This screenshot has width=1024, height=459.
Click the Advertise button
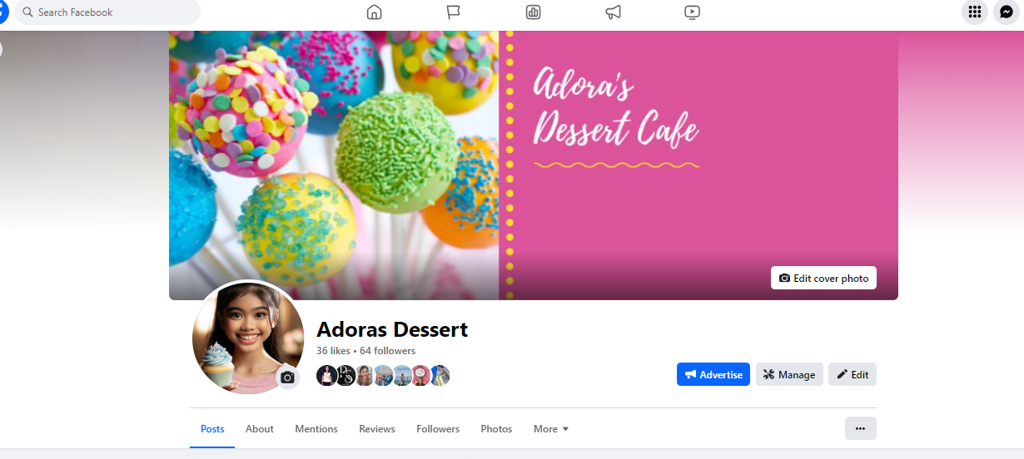pyautogui.click(x=713, y=374)
